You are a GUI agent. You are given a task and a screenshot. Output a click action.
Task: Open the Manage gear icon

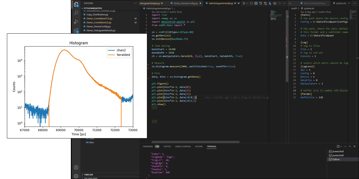[76, 176]
